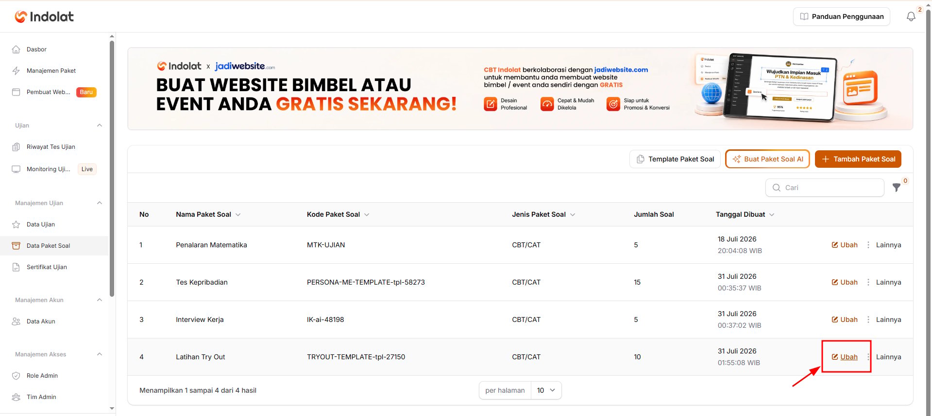Click the three-dot icon for Penalaran Matematika
The image size is (932, 416).
tap(868, 245)
